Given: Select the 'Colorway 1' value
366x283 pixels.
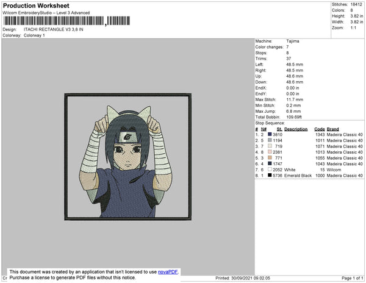Looking at the screenshot, I should (x=34, y=35).
